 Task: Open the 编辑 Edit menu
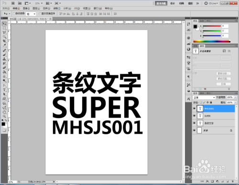pos(16,9)
